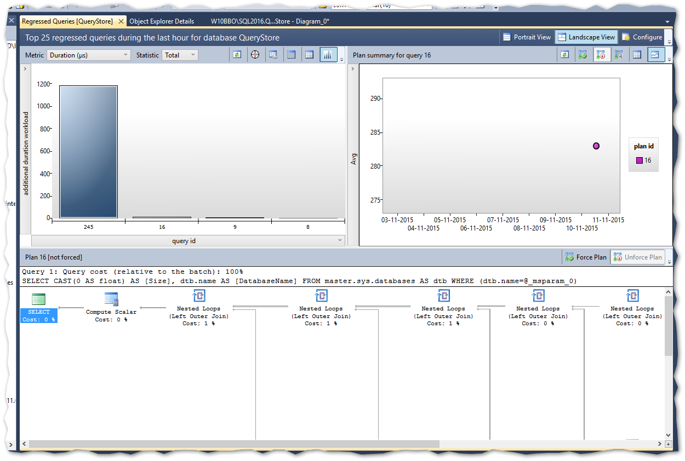
Task: Click the scroll up arrow in plan pane
Action: click(x=668, y=292)
